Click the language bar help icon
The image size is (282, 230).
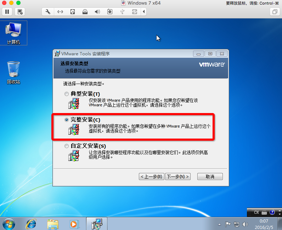tap(272, 212)
